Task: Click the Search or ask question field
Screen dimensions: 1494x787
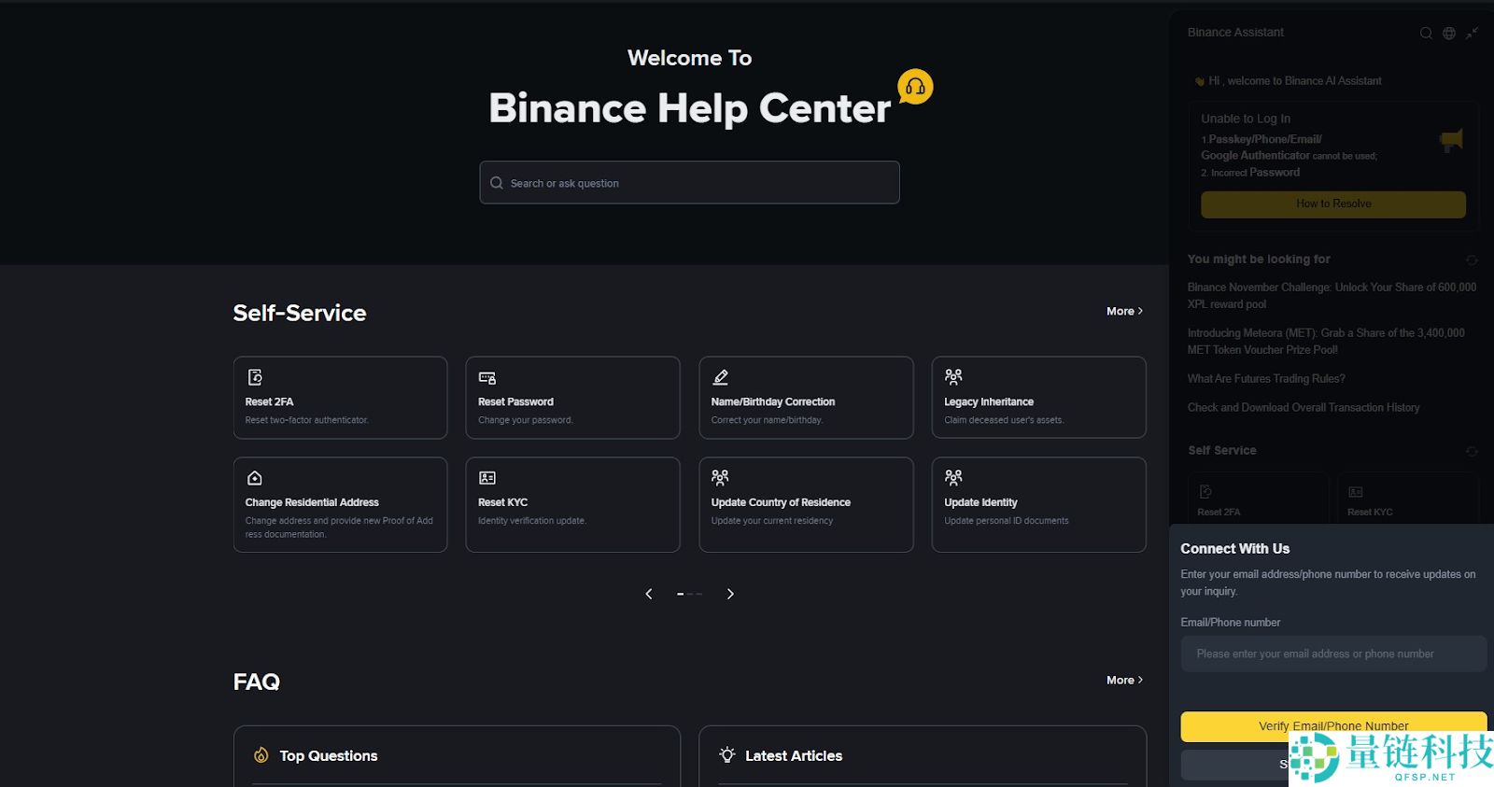Action: coord(689,182)
